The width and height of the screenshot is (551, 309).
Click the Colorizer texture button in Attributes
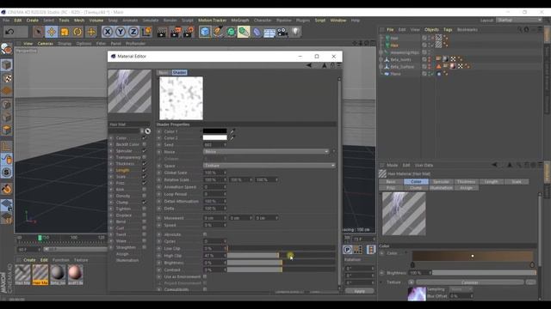[470, 282]
